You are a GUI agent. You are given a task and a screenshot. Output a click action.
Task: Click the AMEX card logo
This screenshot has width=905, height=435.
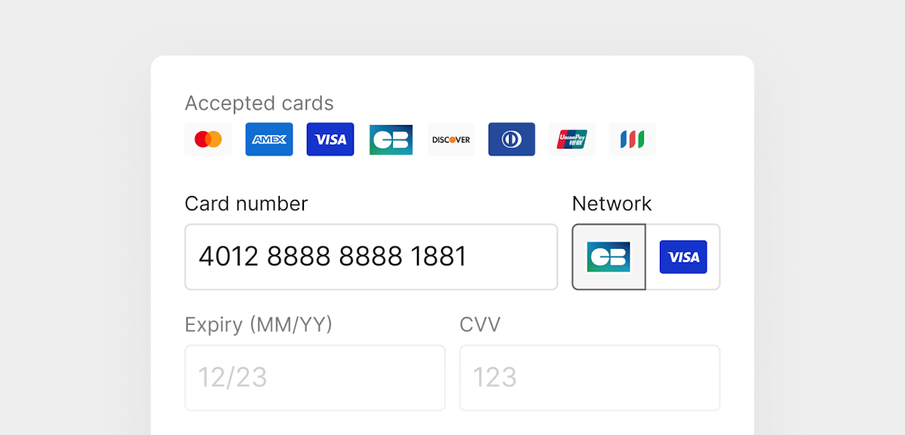(269, 139)
